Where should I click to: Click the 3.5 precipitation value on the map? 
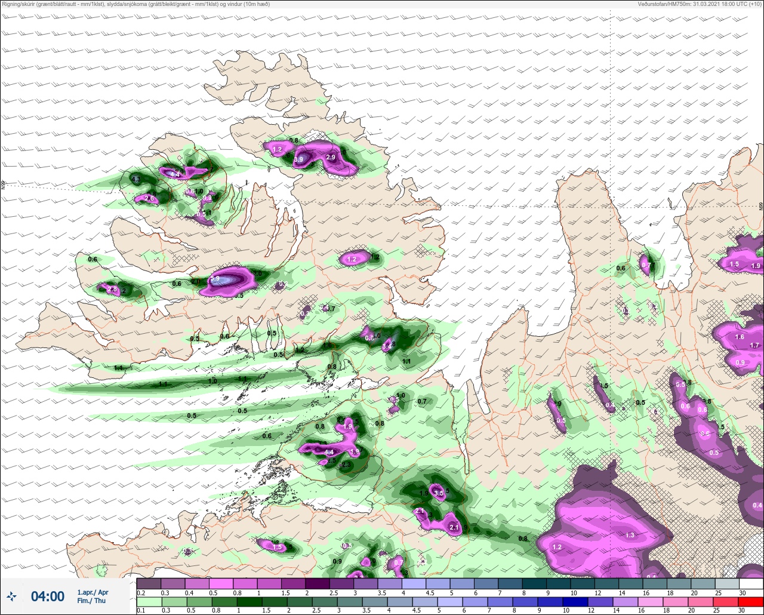tap(439, 494)
